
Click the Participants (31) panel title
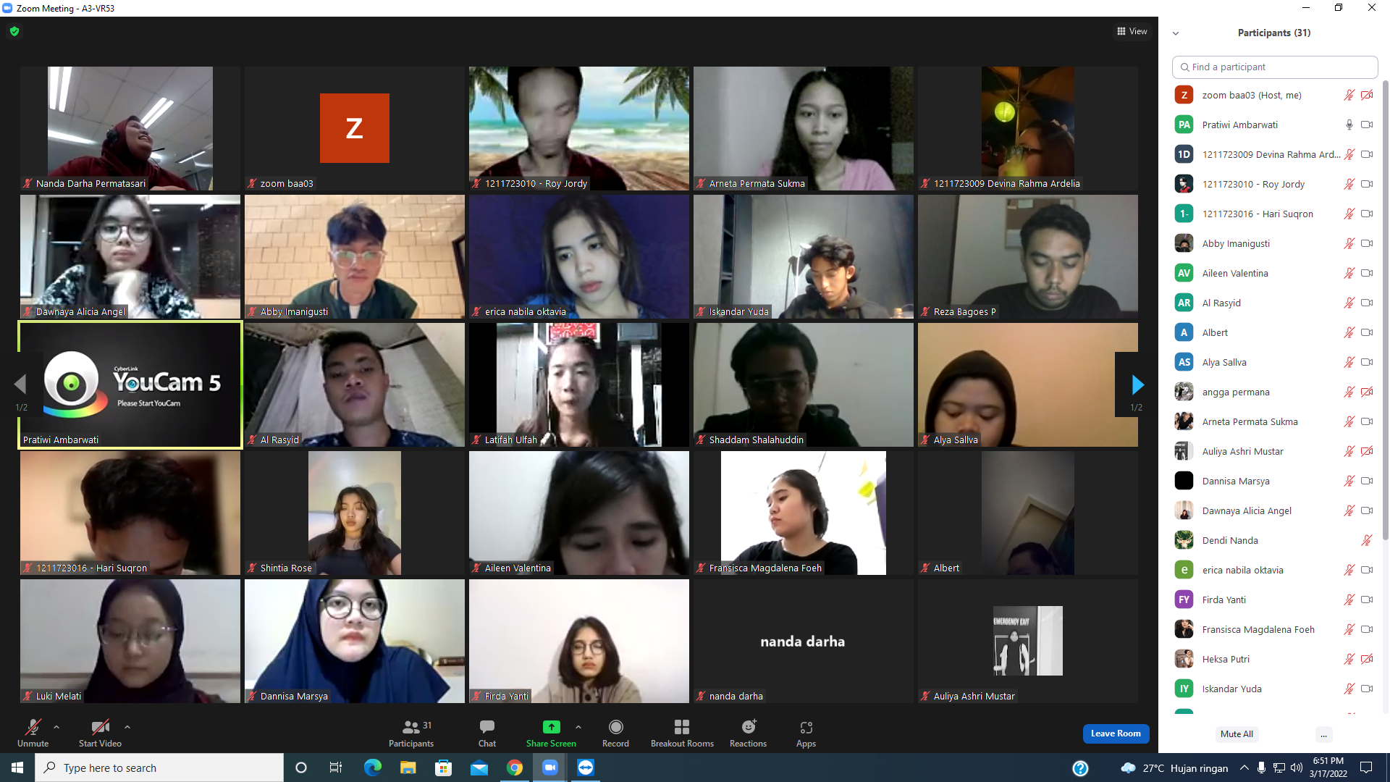point(1274,33)
